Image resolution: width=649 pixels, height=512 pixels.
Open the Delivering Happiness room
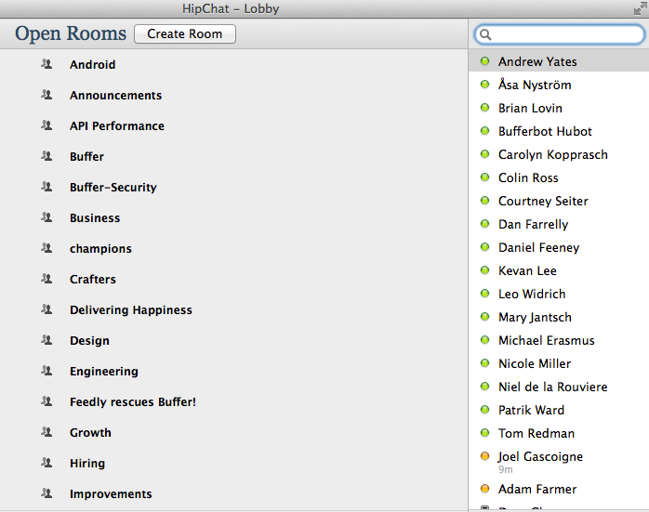coord(131,310)
